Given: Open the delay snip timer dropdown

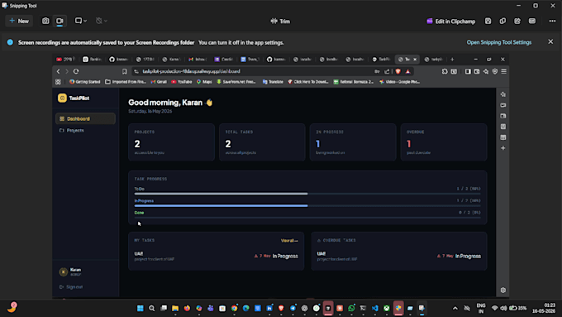Looking at the screenshot, I should pyautogui.click(x=102, y=21).
